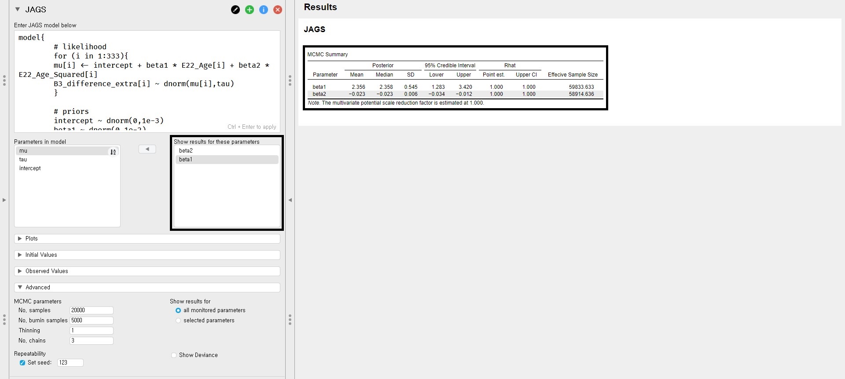
Task: Click the No. samples input field
Action: (x=92, y=310)
